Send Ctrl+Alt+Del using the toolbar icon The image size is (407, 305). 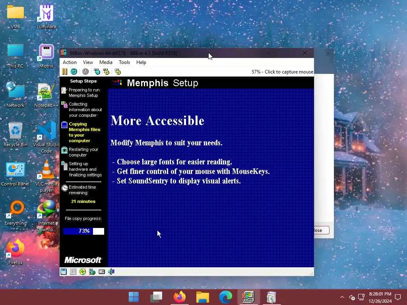tap(97, 71)
